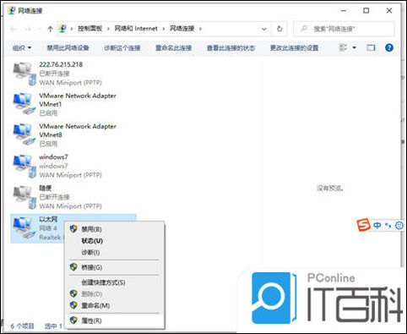Select the windows7 connection icon
The width and height of the screenshot is (407, 334).
[24, 166]
